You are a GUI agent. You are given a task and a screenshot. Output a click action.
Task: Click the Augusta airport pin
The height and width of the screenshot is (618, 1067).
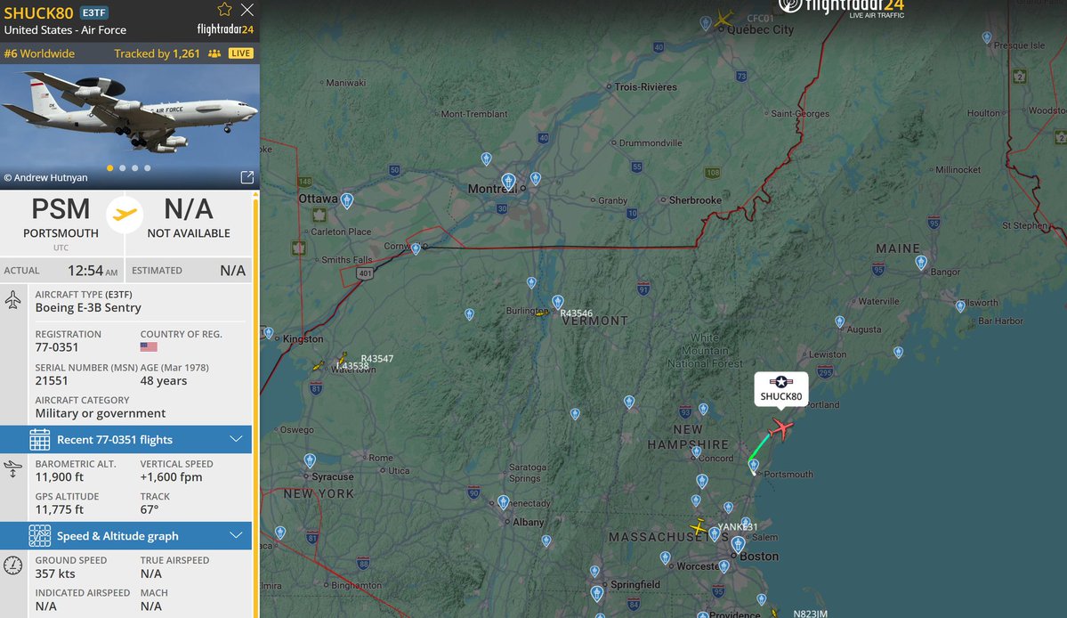[840, 321]
